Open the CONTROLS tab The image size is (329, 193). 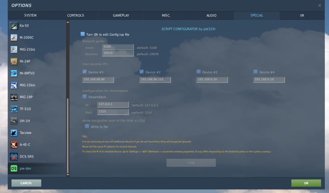pos(76,15)
